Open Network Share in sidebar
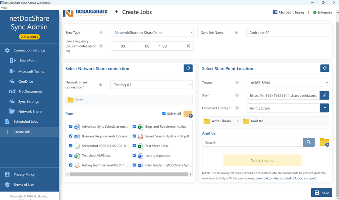 pos(30,112)
